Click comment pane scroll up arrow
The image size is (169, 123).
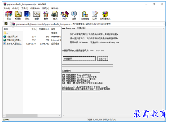(163, 29)
